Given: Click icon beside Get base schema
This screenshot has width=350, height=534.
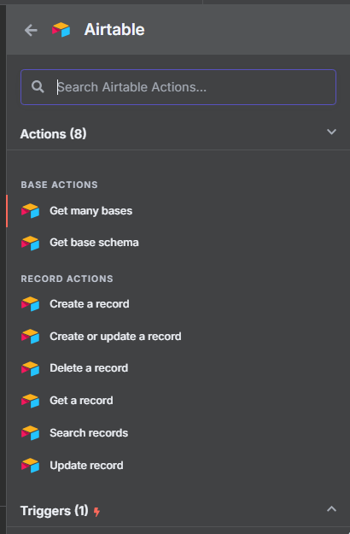Looking at the screenshot, I should point(30,243).
